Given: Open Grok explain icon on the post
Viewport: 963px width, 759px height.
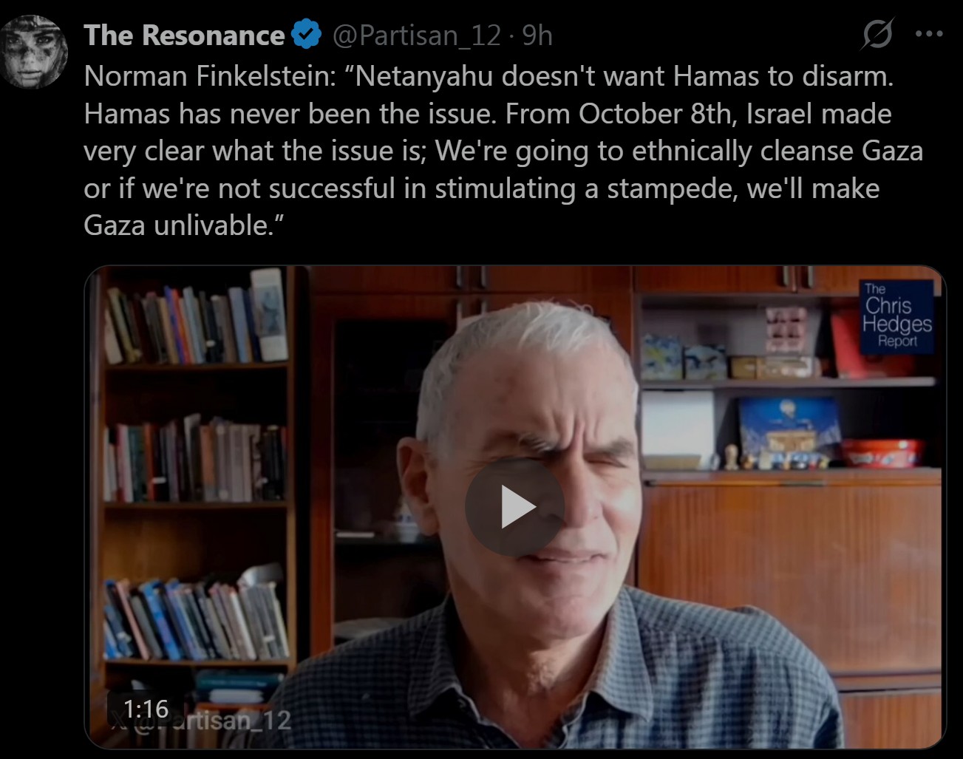Looking at the screenshot, I should [877, 33].
